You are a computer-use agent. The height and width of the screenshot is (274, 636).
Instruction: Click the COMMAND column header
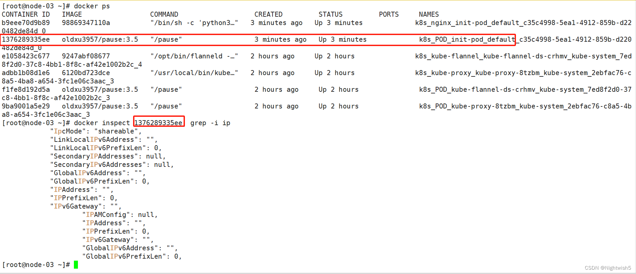pos(164,14)
